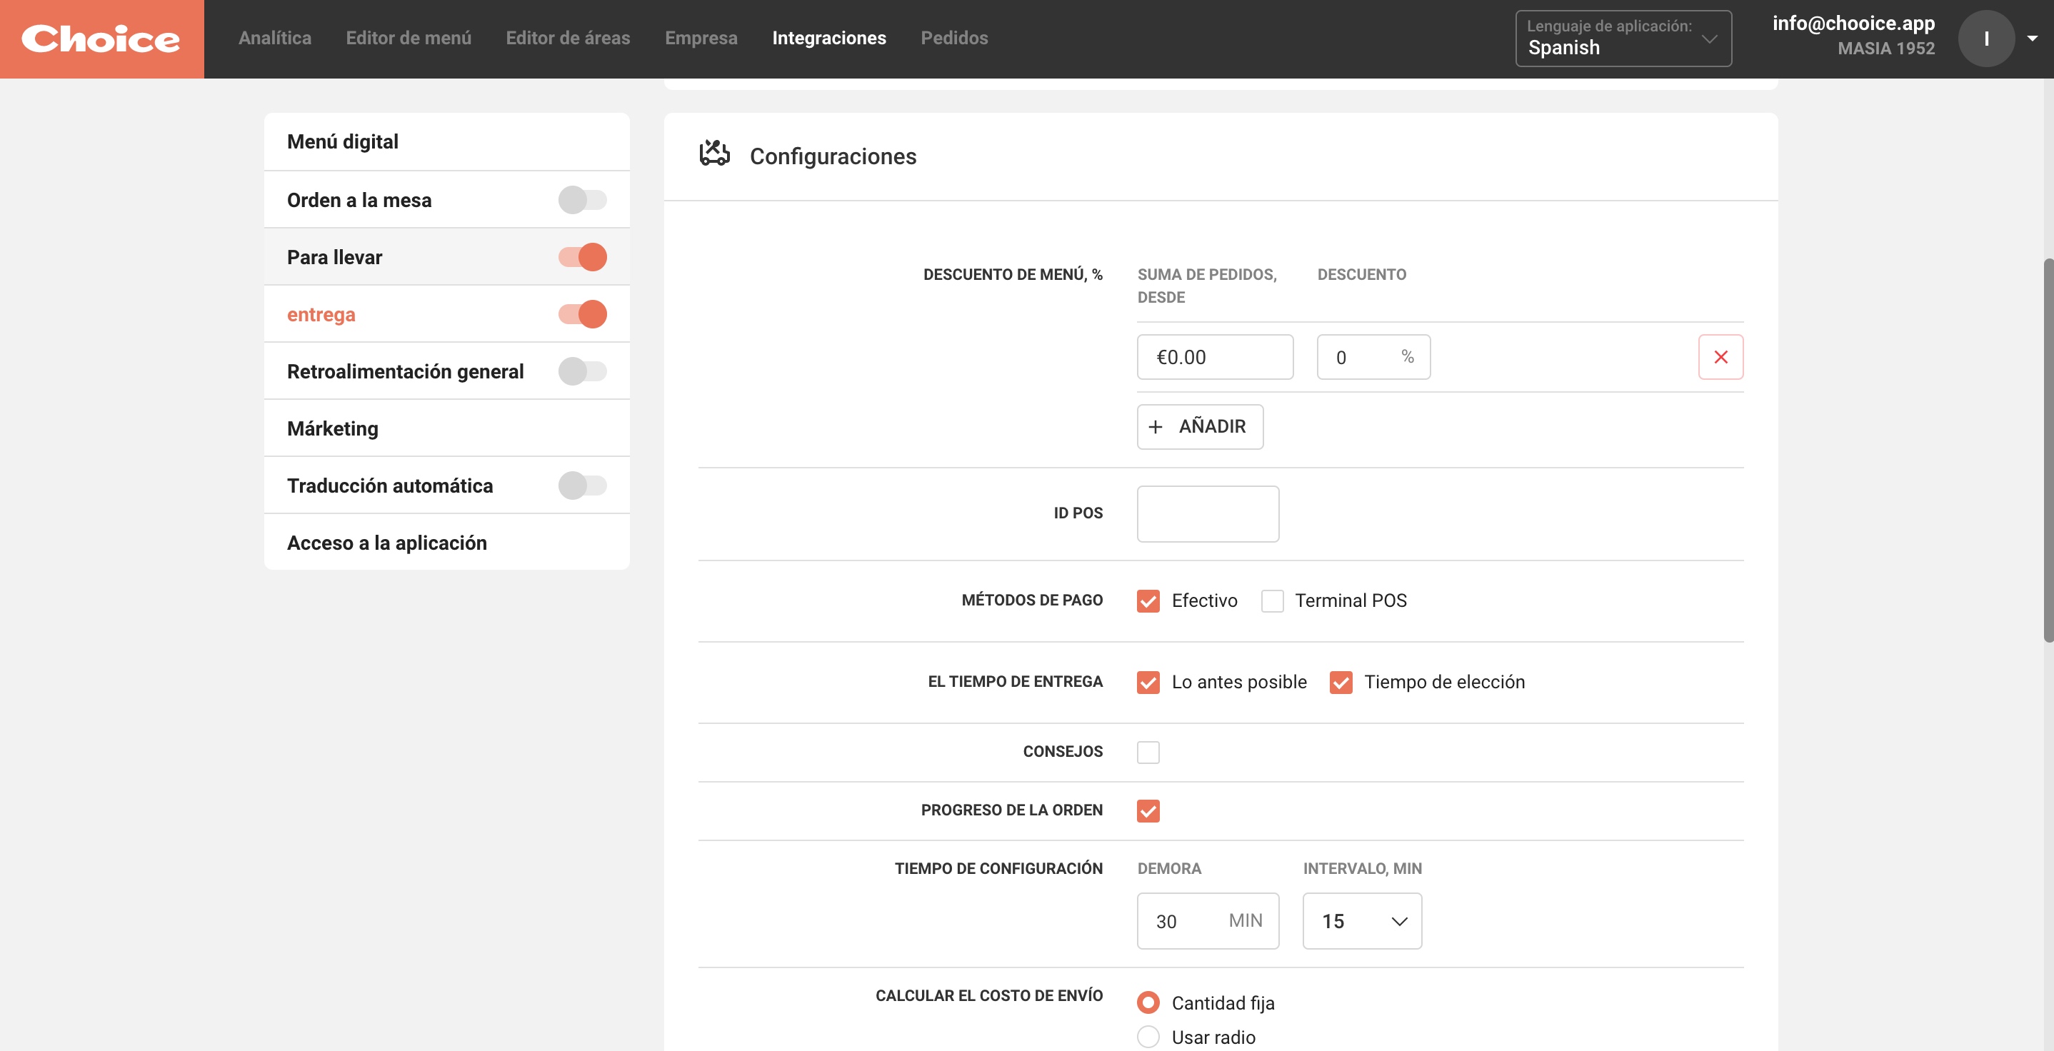Toggle the Orden a la mesa switch
Viewport: 2054px width, 1051px height.
pyautogui.click(x=582, y=200)
